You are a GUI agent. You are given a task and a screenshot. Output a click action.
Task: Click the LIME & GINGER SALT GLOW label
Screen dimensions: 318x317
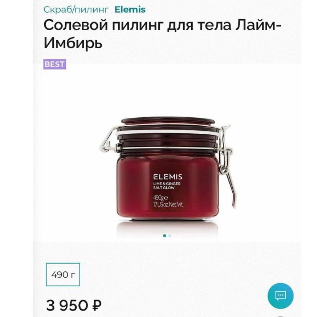coord(167,186)
